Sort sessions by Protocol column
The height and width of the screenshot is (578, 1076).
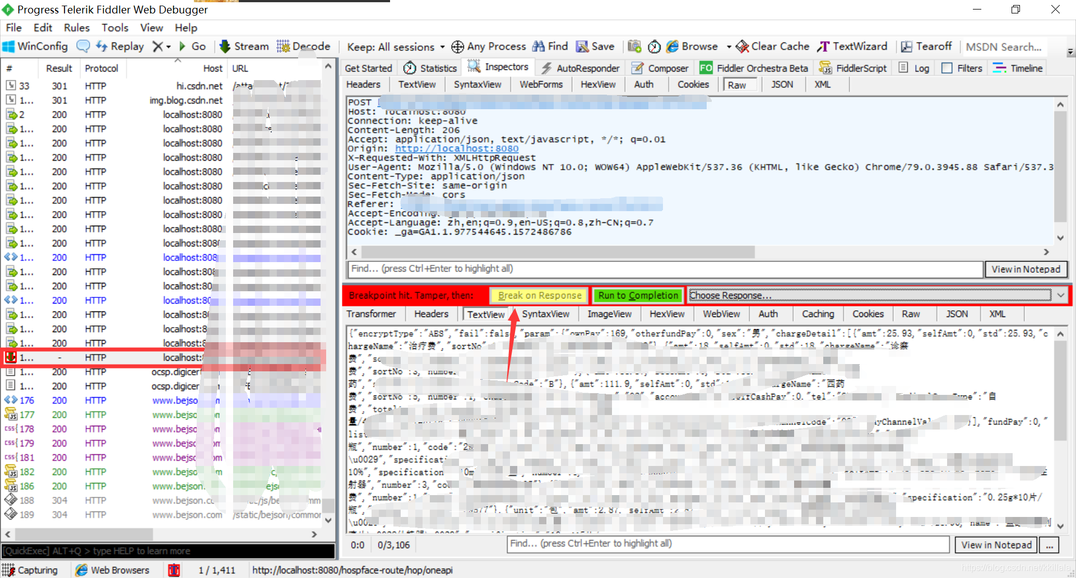pos(101,68)
